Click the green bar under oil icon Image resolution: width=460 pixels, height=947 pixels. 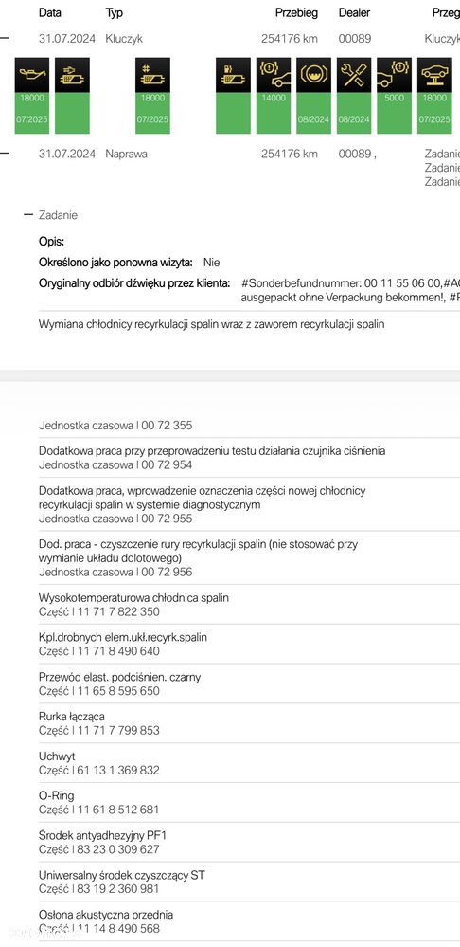click(x=32, y=113)
